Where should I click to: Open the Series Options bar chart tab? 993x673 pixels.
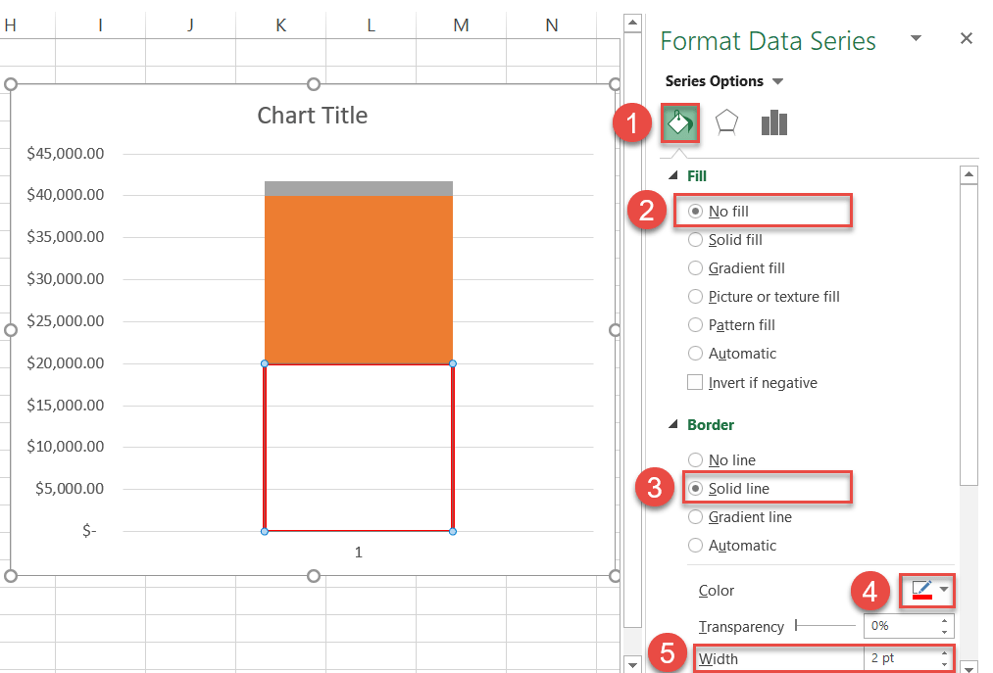coord(773,122)
